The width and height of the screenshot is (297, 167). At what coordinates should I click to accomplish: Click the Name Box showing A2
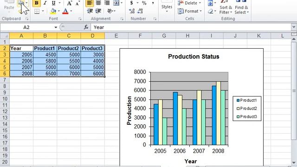[x=26, y=27]
